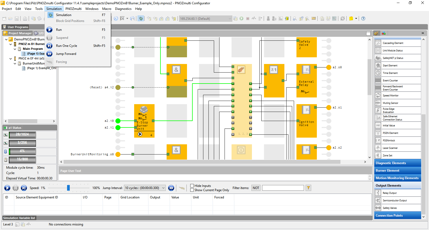Click the Save toolbar icon
The image size is (429, 230).
pyautogui.click(x=17, y=18)
